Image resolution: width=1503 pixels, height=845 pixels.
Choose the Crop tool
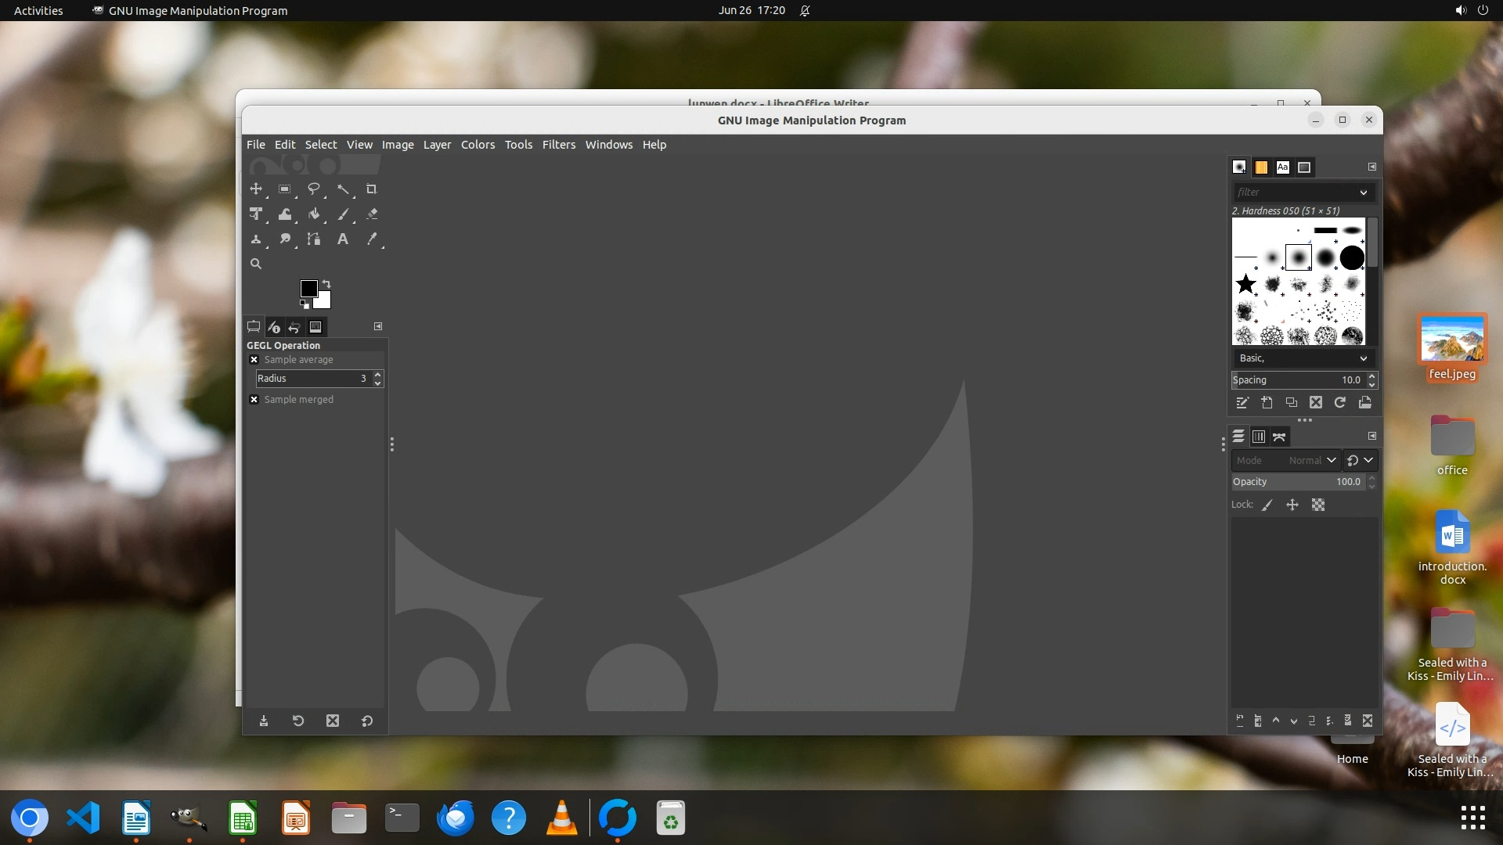[371, 189]
